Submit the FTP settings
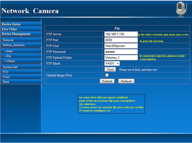The height and width of the screenshot is (143, 192). click(107, 81)
